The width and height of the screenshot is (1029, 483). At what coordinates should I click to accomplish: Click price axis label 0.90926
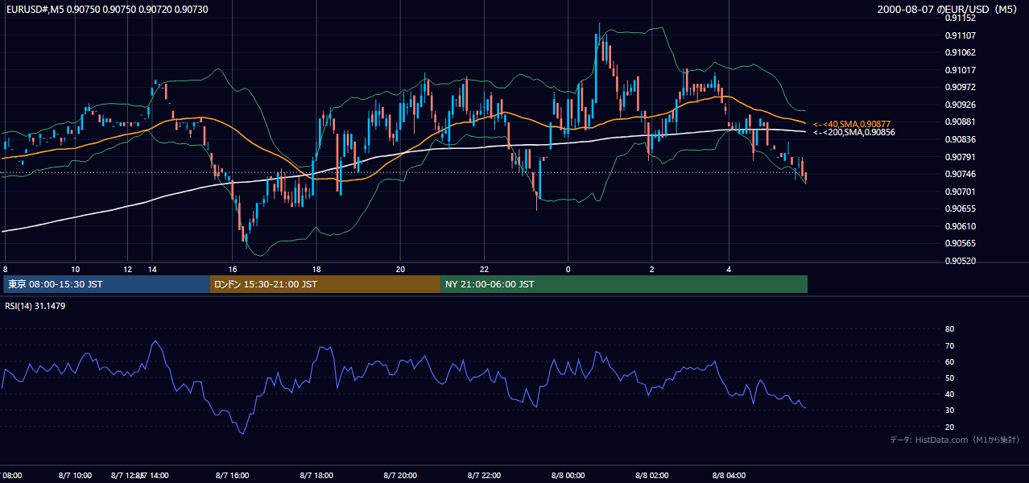pos(960,105)
